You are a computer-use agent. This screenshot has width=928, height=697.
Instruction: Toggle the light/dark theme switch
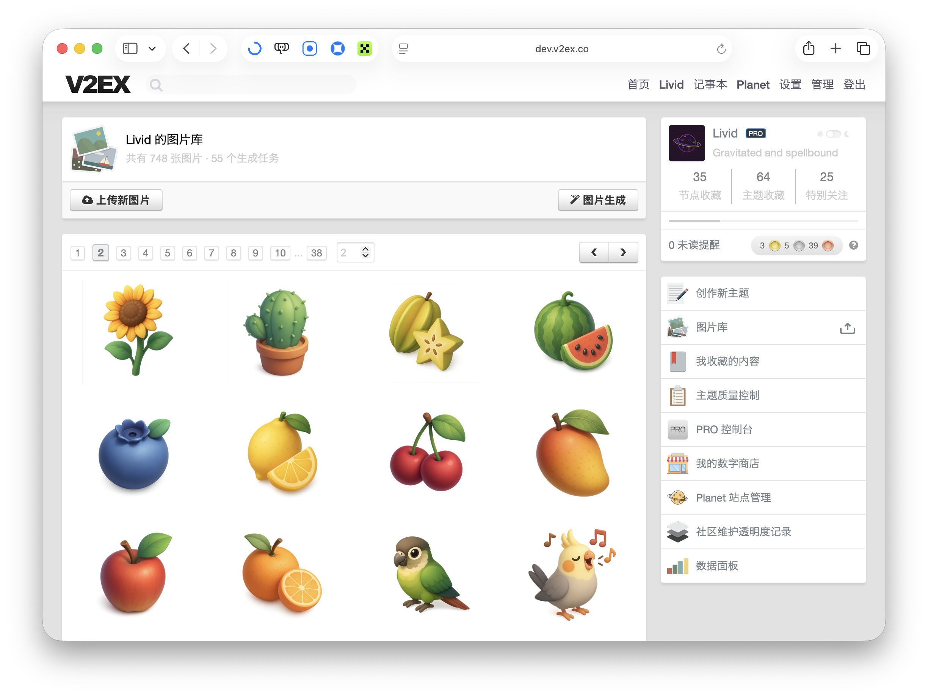coord(833,134)
